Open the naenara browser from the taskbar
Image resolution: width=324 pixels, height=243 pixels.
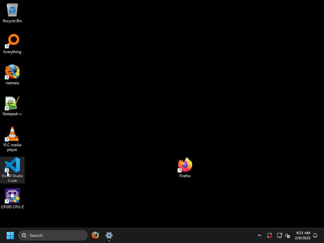(95, 235)
